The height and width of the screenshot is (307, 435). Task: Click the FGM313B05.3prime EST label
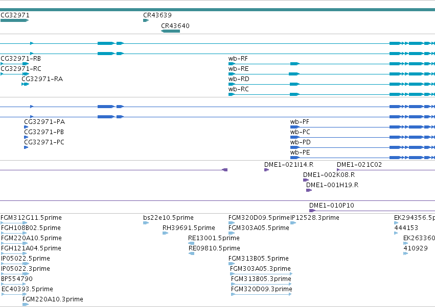pyautogui.click(x=261, y=279)
